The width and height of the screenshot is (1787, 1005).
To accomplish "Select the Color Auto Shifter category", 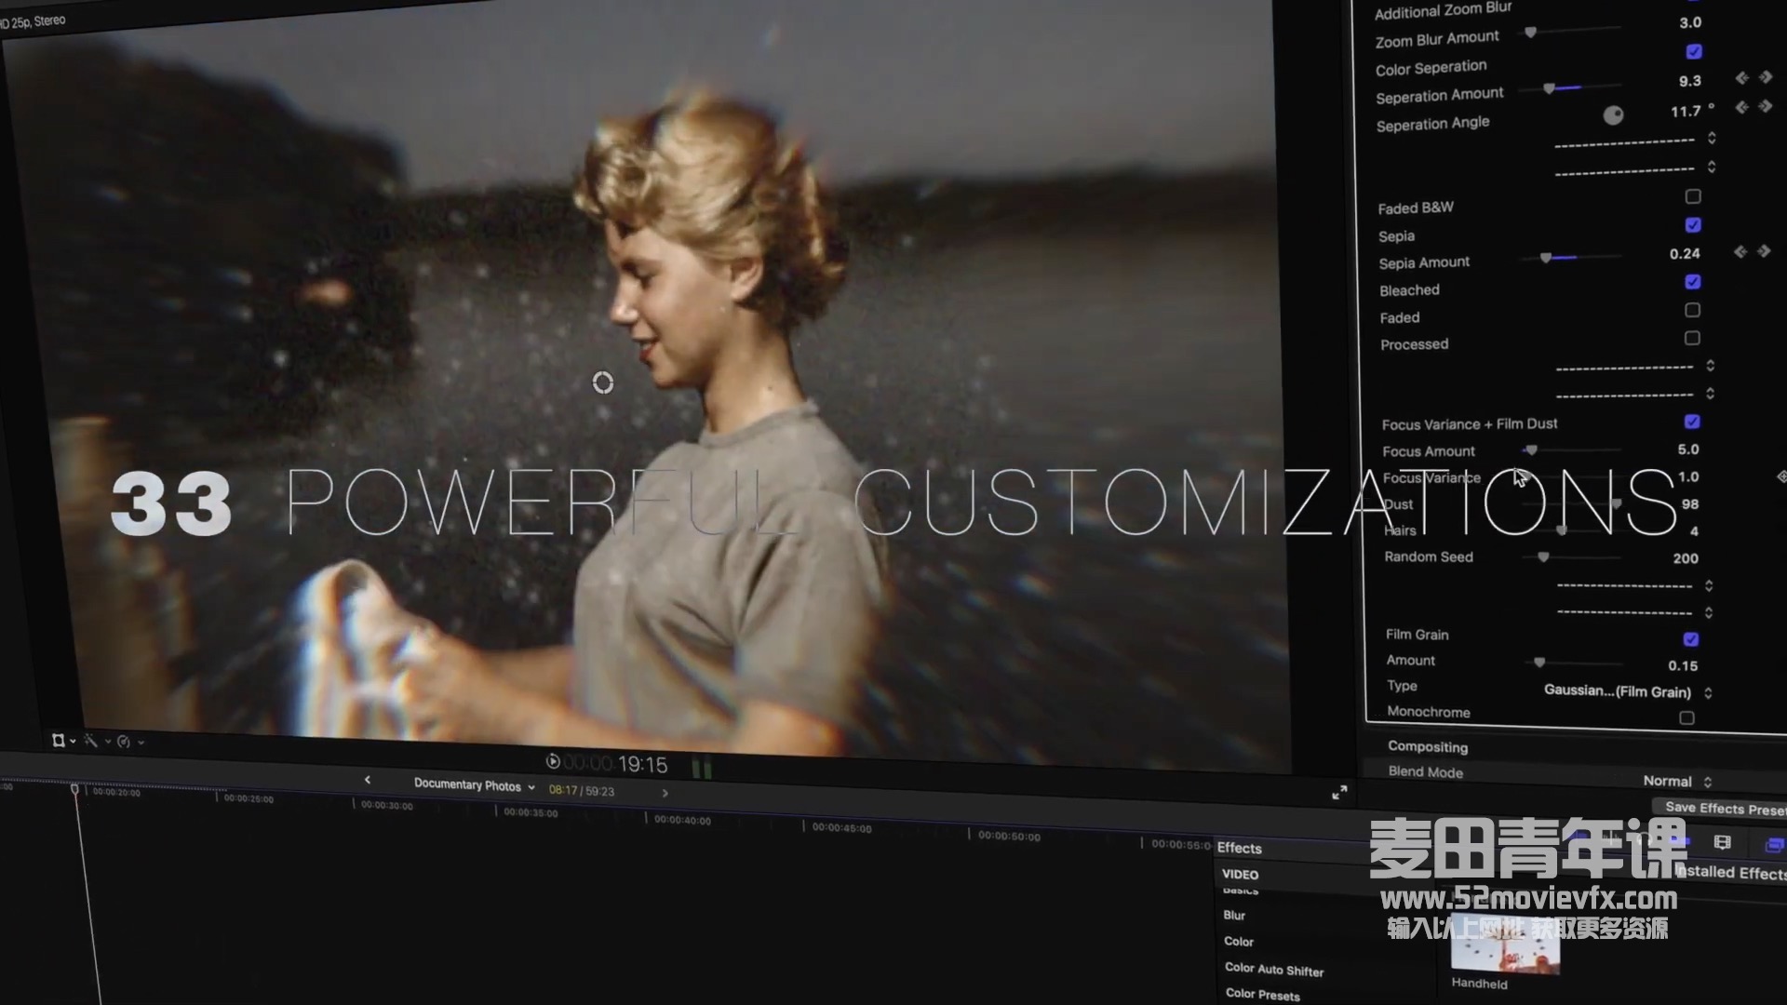I will (1274, 969).
